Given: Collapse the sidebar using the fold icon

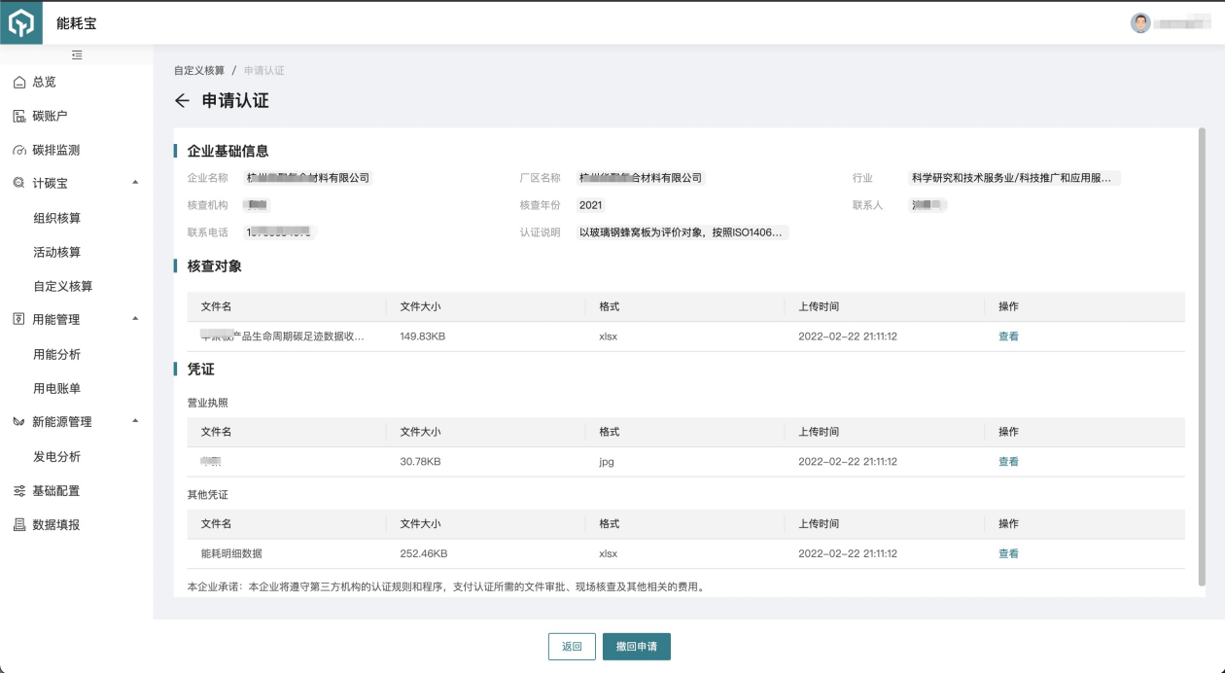Looking at the screenshot, I should [x=77, y=55].
